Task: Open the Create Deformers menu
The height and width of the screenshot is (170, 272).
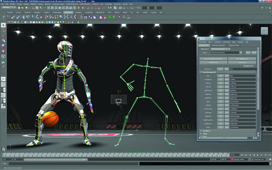Action: tap(72, 4)
